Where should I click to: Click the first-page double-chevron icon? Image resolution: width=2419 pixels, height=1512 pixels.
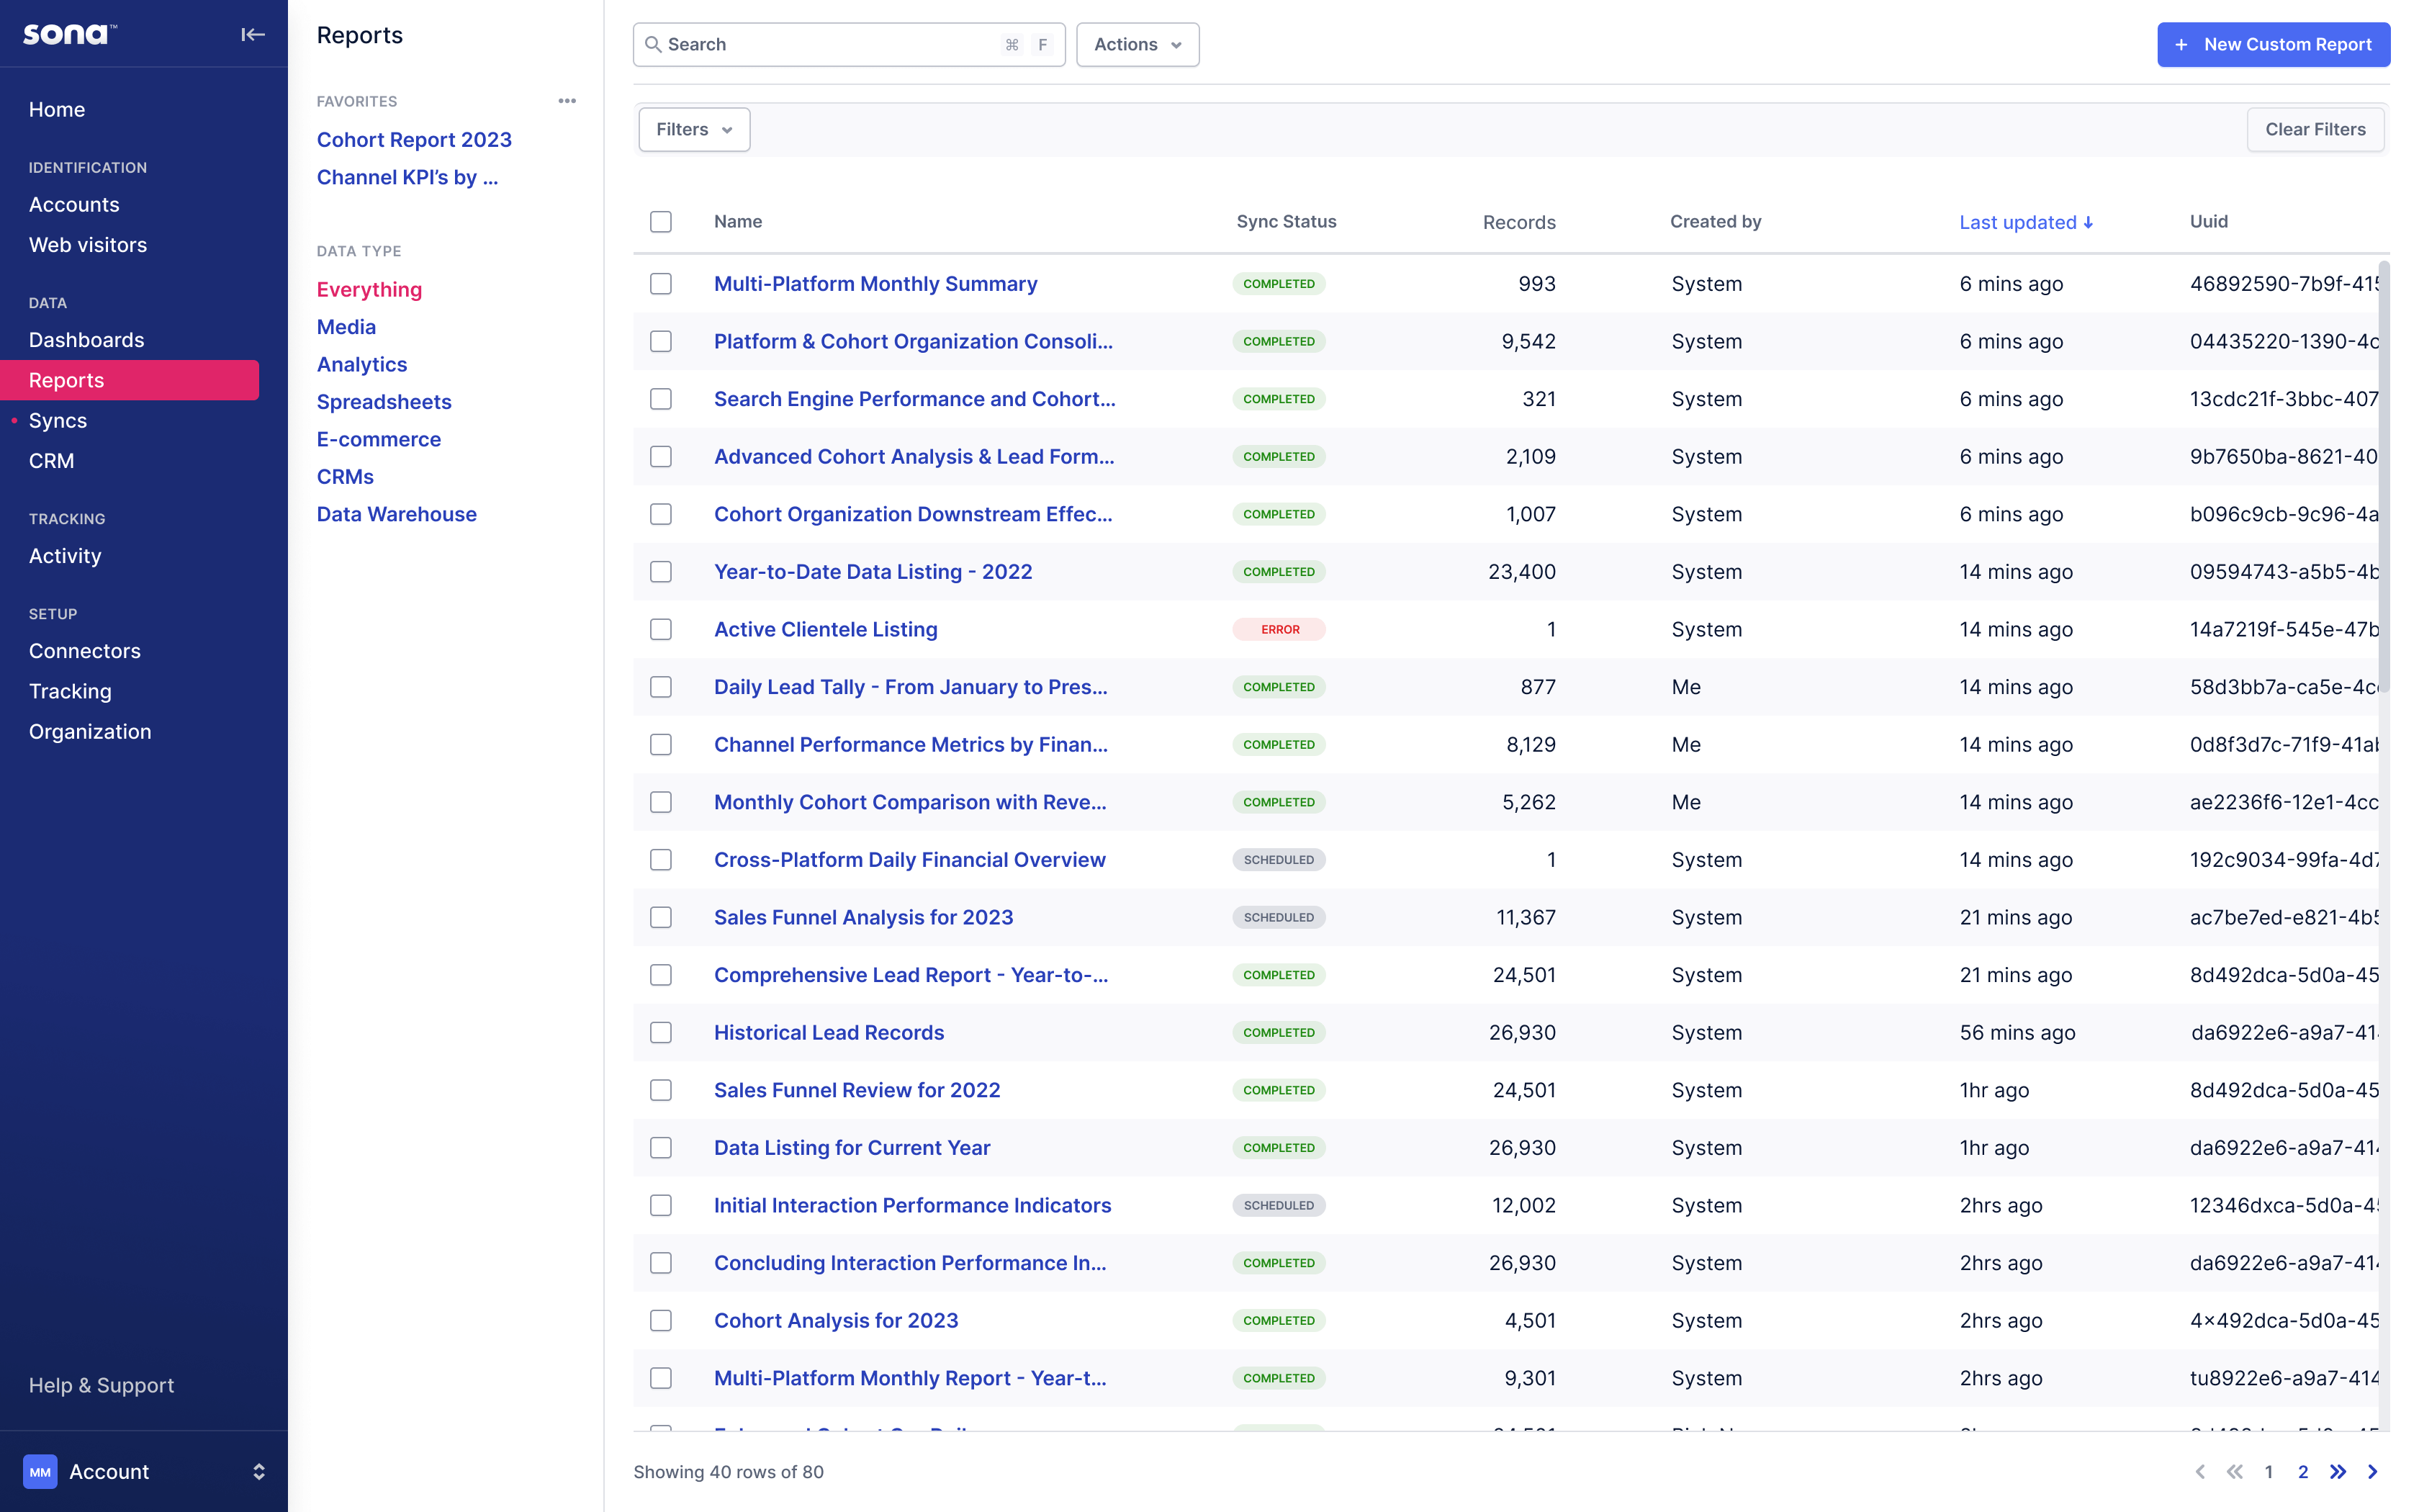[x=2235, y=1471]
